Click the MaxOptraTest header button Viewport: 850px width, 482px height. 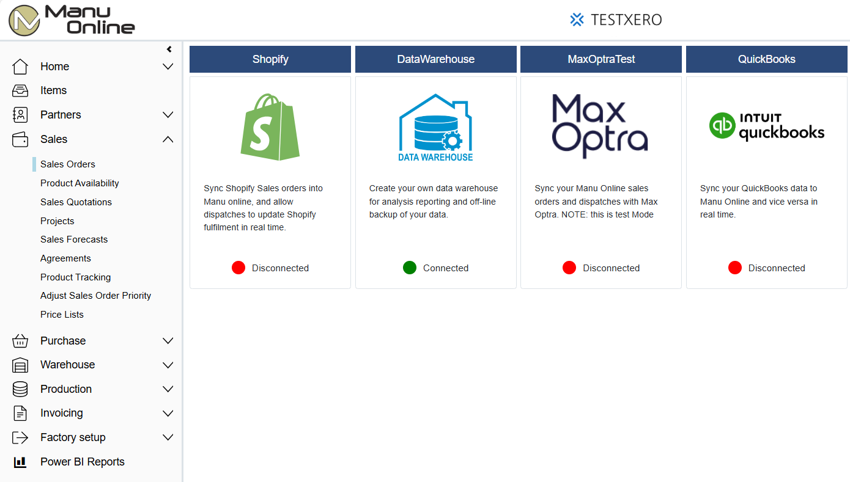click(601, 59)
